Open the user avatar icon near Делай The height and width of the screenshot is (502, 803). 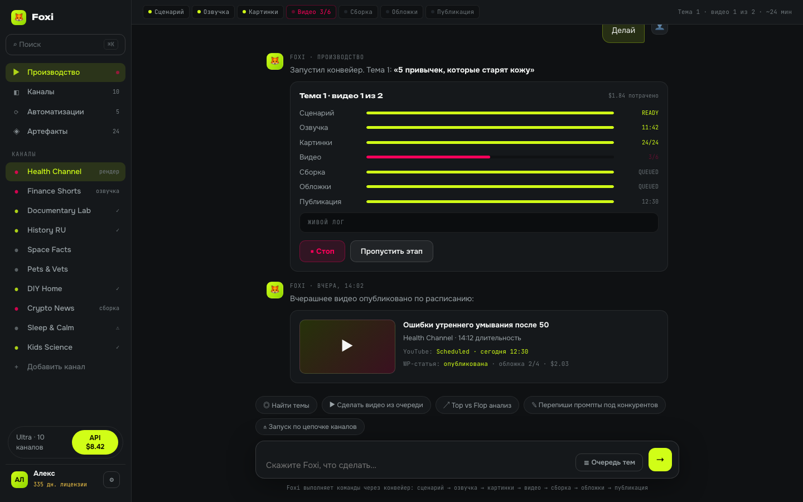(x=660, y=28)
